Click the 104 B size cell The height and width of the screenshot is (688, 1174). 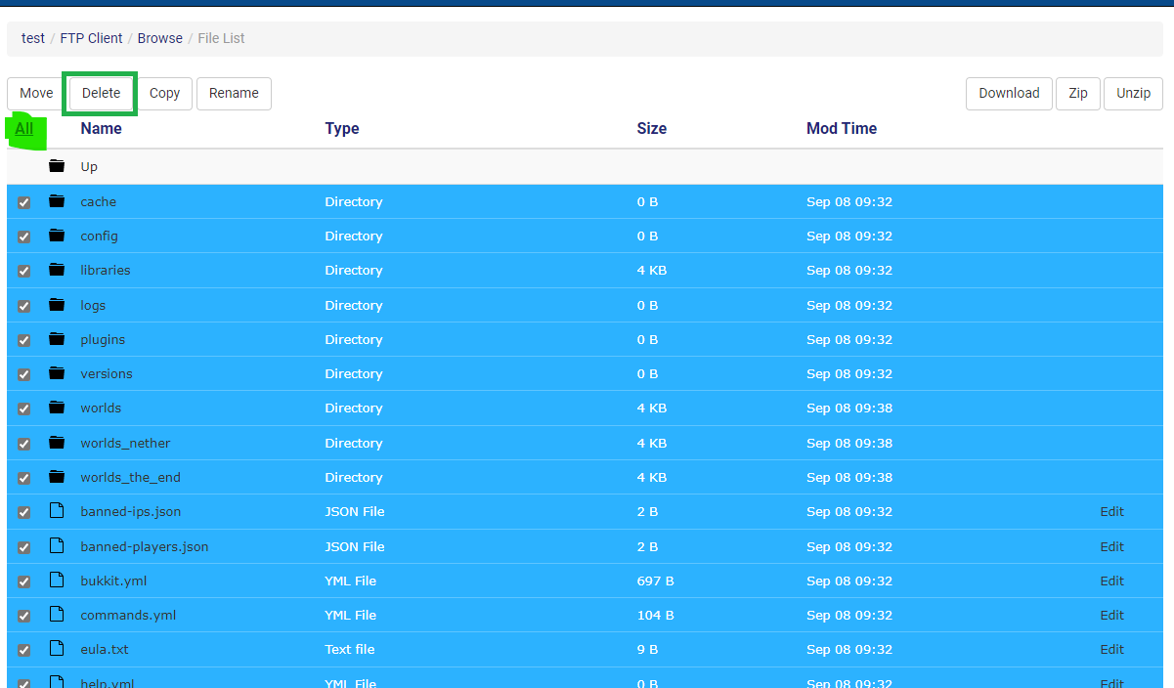[655, 615]
